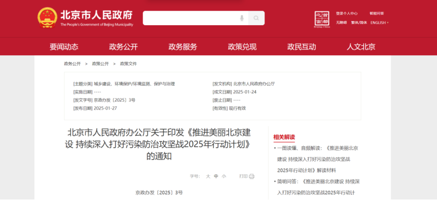This screenshot has height=200, width=437.
Task: Open the 政务服务 menu
Action: 183,47
